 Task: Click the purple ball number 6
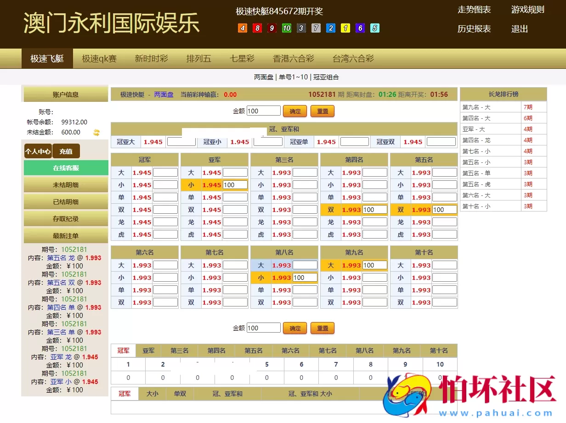pyautogui.click(x=360, y=28)
